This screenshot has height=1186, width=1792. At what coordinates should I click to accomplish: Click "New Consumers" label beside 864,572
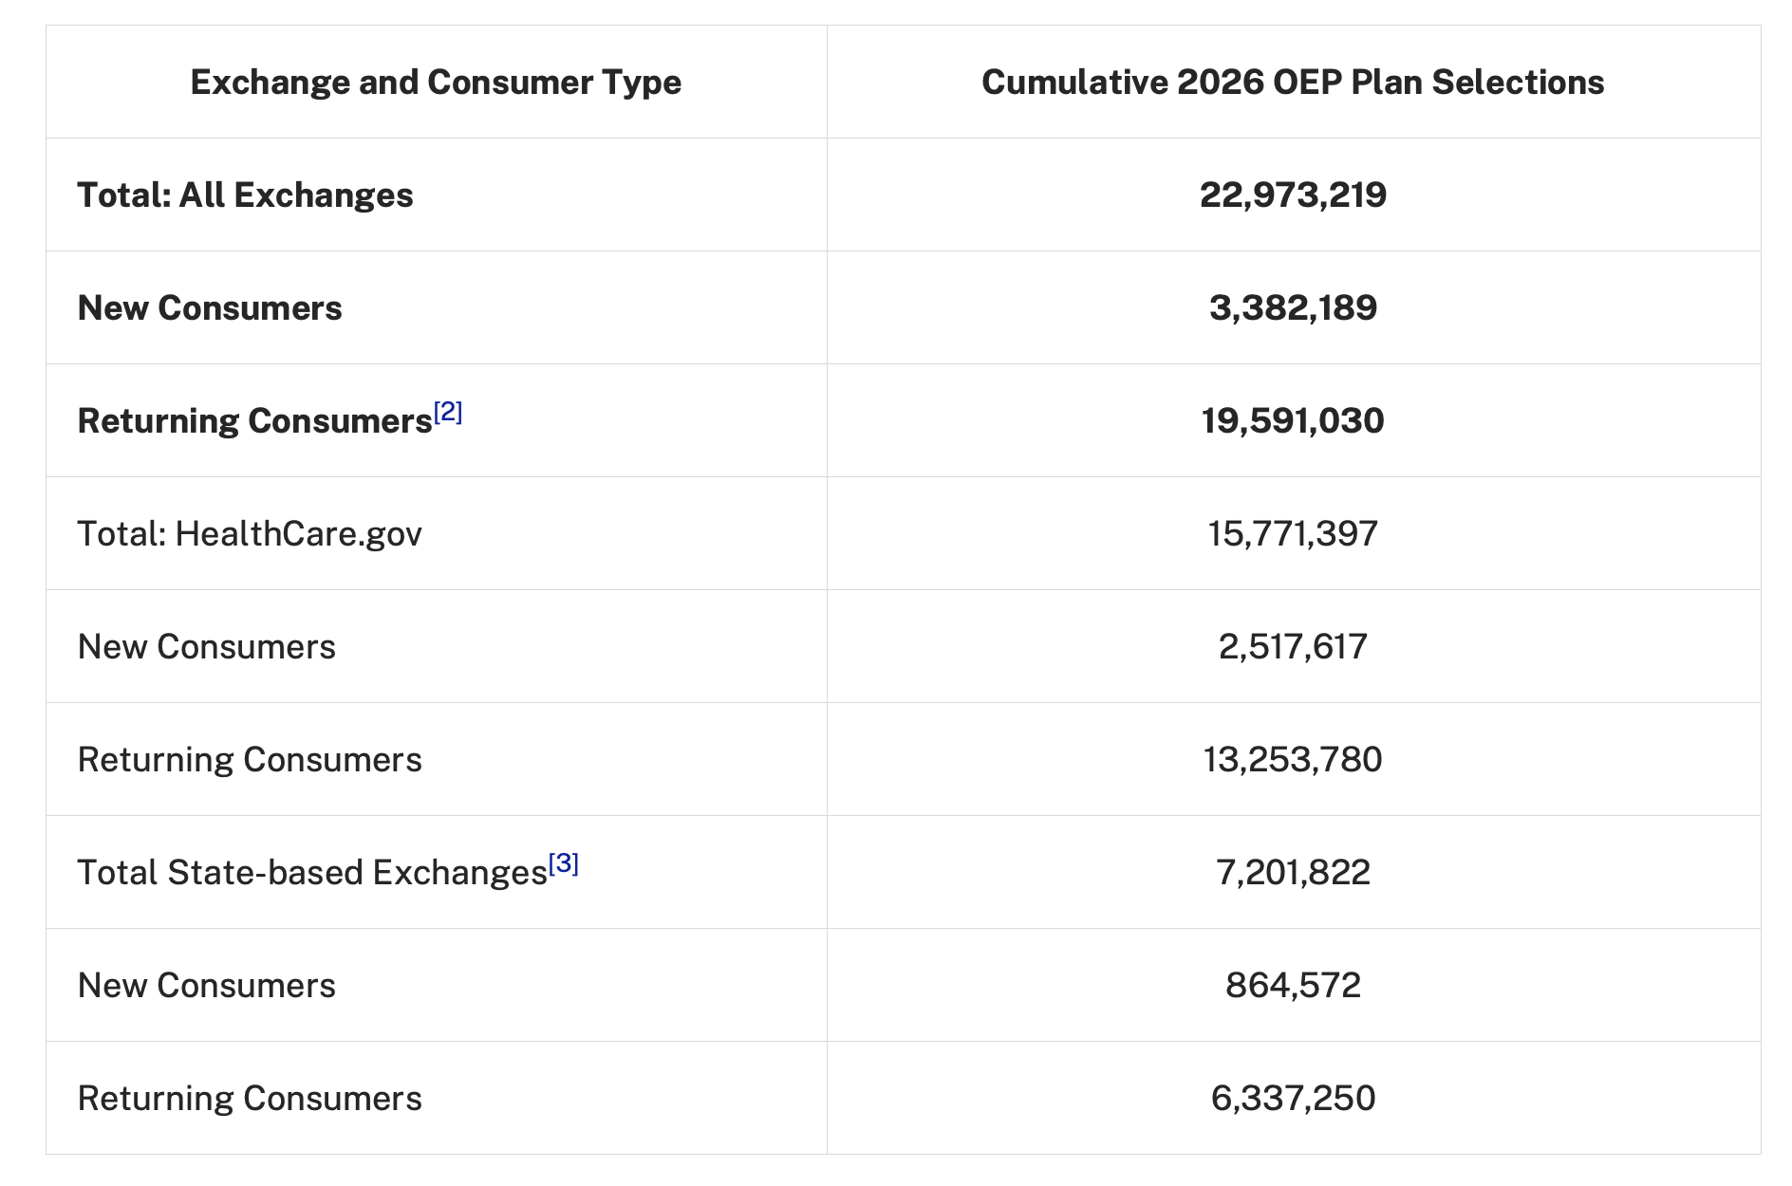(x=207, y=986)
